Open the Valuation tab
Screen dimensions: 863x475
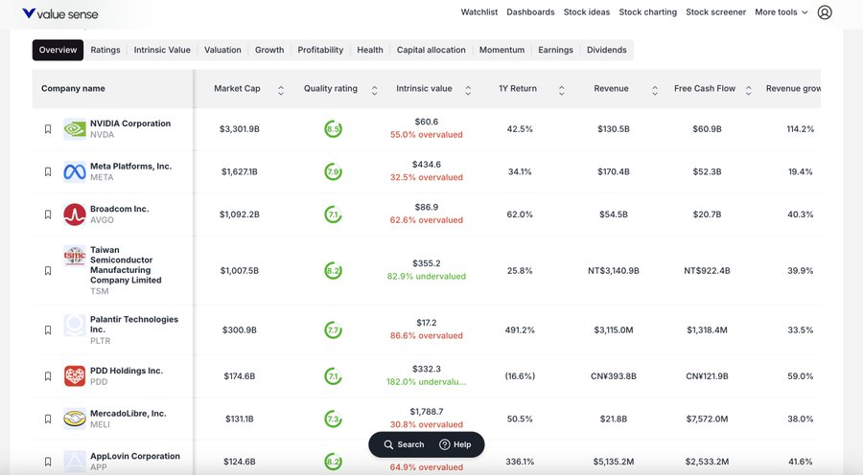[x=222, y=50]
